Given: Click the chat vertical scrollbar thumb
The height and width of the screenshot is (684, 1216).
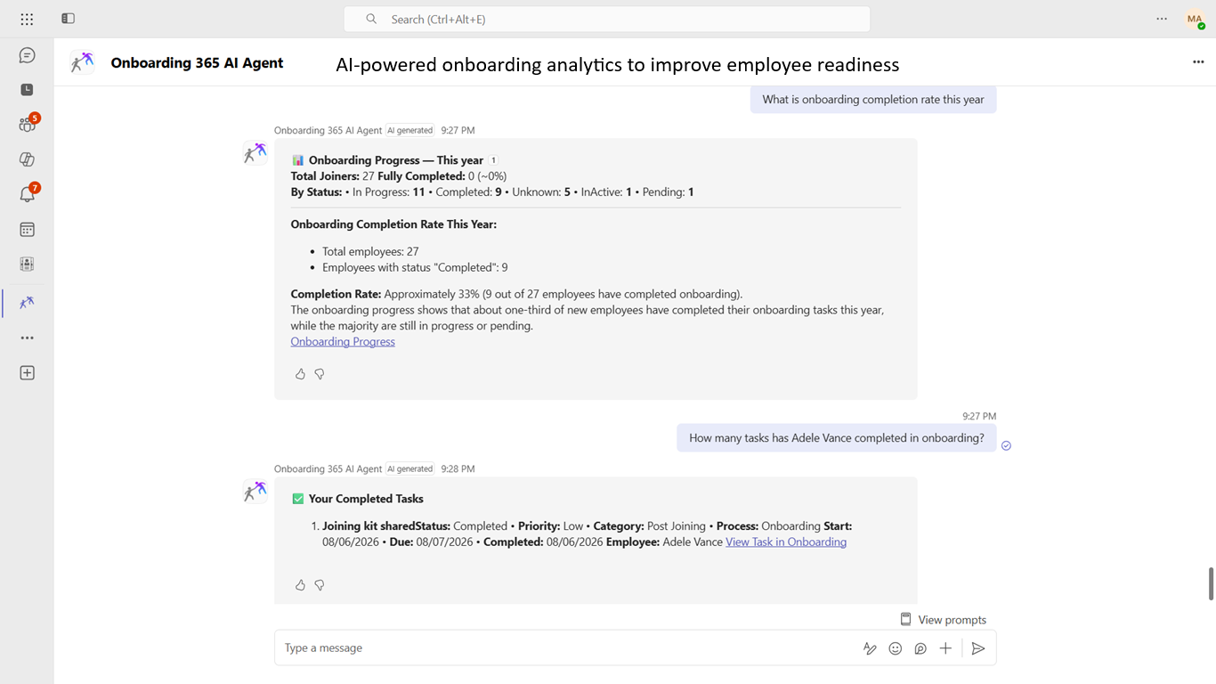Looking at the screenshot, I should tap(1211, 583).
